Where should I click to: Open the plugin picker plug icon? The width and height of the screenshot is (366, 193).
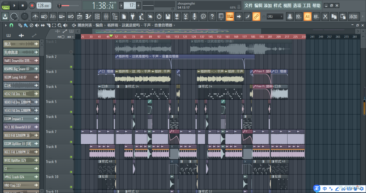pos(132,17)
